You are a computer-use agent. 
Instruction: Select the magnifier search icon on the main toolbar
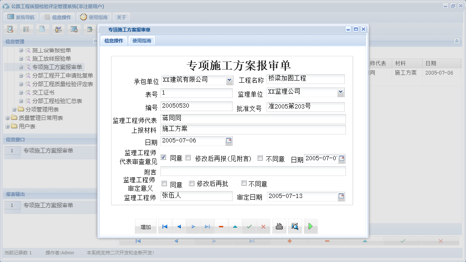click(x=10, y=29)
